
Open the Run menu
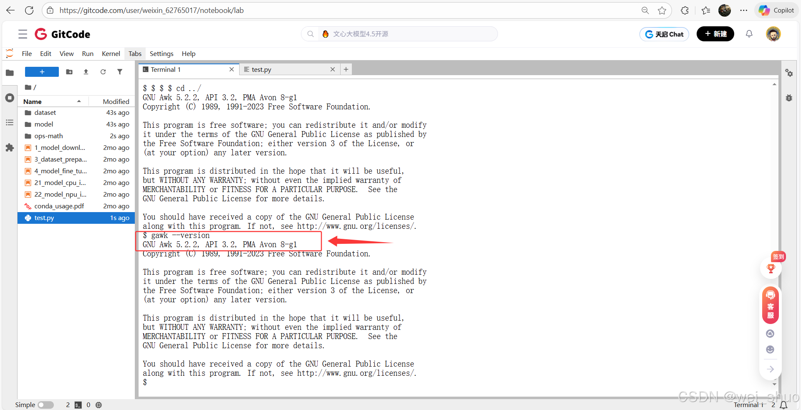pyautogui.click(x=88, y=53)
